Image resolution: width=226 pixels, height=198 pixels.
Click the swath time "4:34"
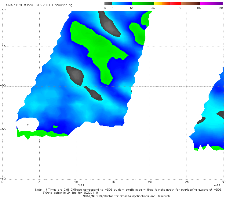pos(81,185)
